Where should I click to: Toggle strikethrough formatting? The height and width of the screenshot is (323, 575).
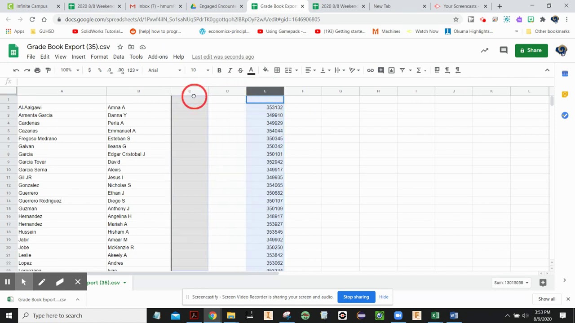pyautogui.click(x=240, y=70)
